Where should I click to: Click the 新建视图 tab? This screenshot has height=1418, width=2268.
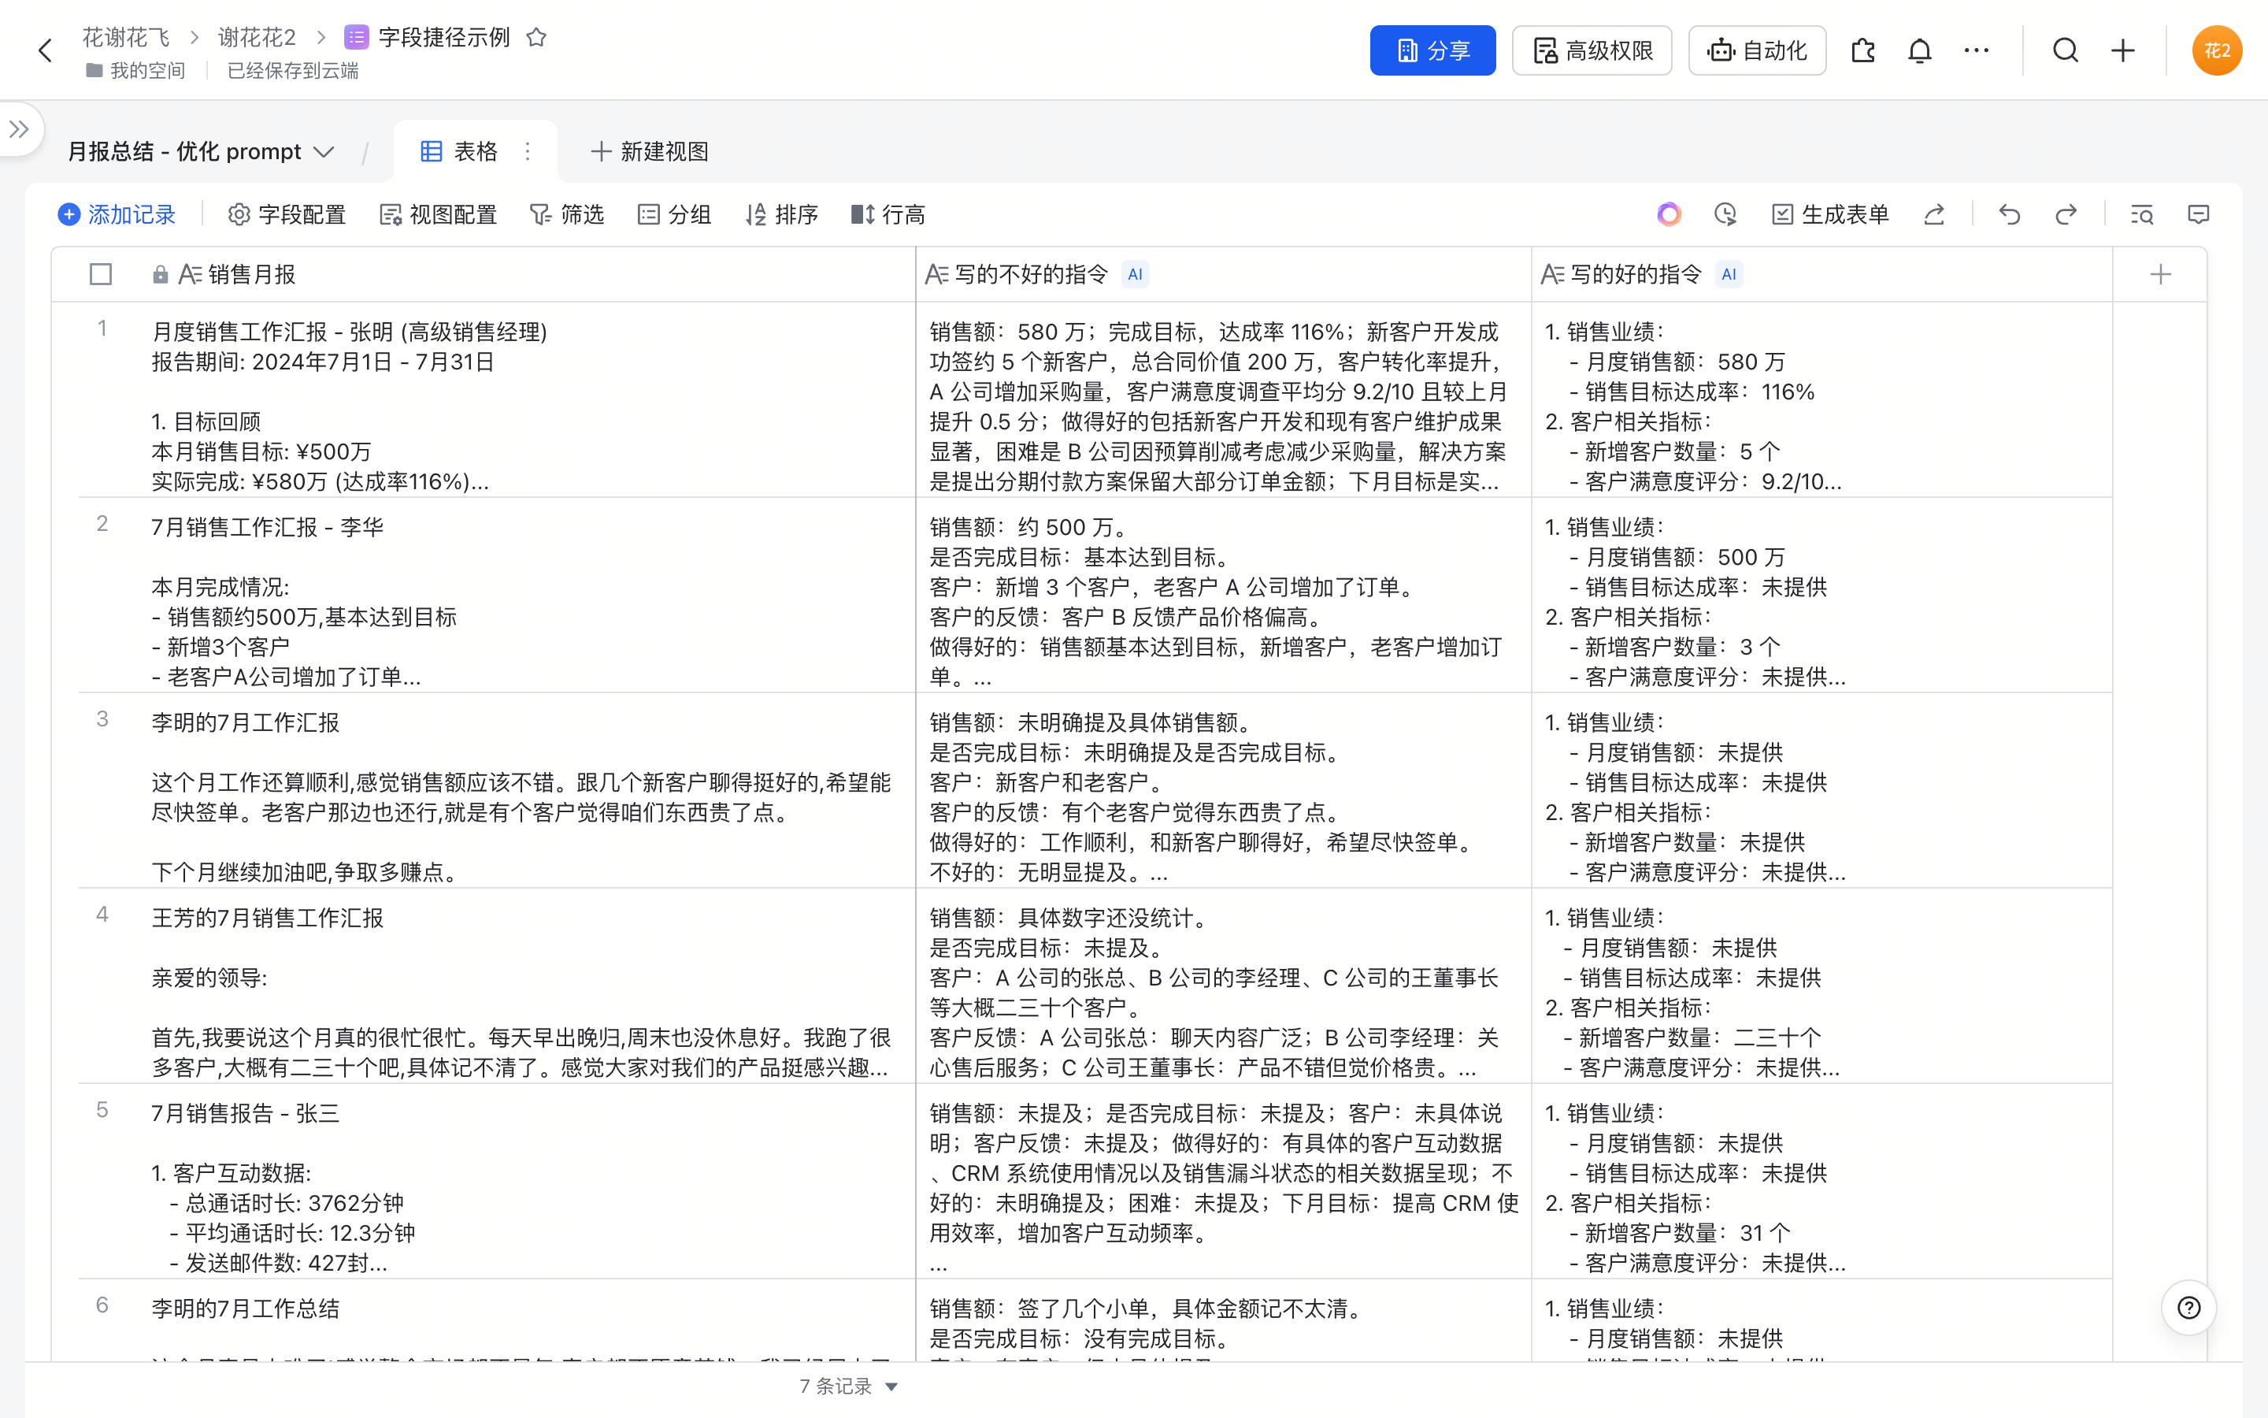coord(650,152)
